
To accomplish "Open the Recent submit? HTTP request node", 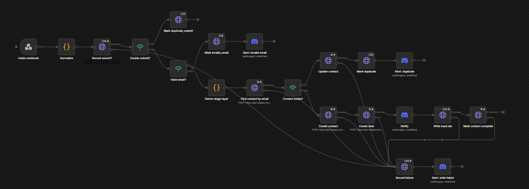I will (x=102, y=47).
